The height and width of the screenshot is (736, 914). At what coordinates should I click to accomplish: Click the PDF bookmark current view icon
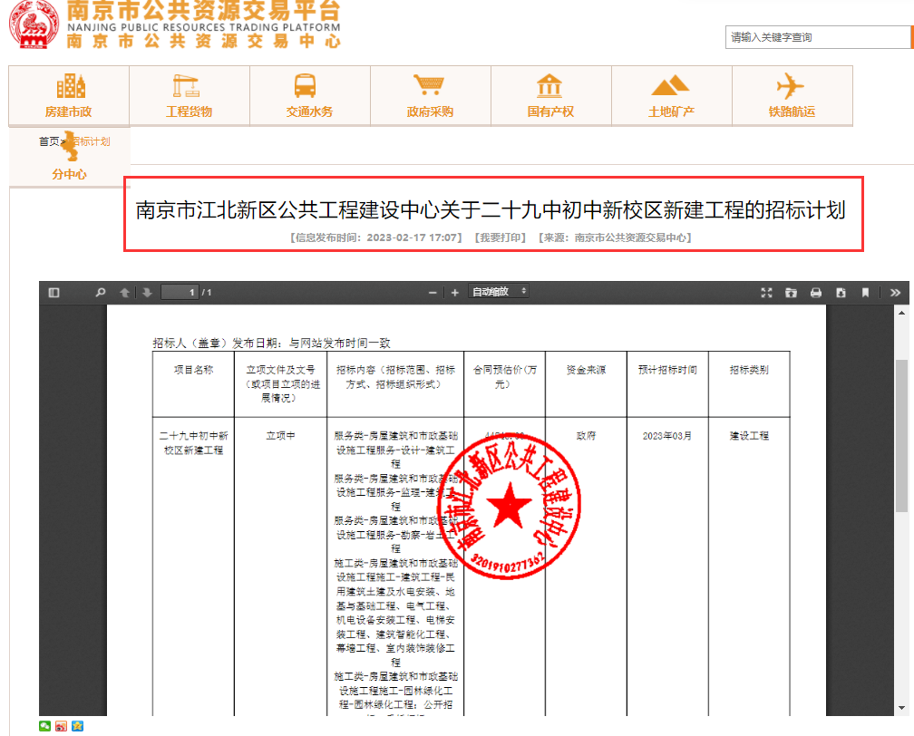tap(865, 293)
